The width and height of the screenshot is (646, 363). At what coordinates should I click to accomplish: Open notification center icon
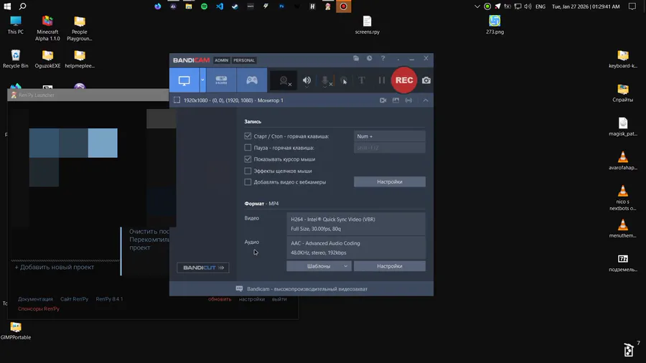[632, 6]
